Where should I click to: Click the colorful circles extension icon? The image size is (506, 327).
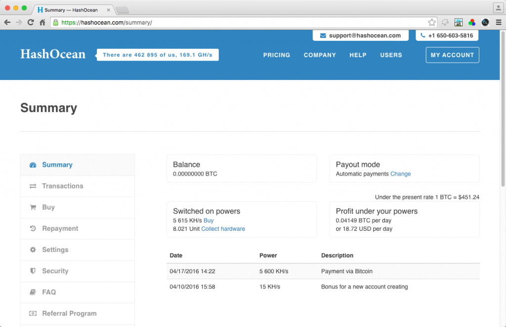click(472, 22)
